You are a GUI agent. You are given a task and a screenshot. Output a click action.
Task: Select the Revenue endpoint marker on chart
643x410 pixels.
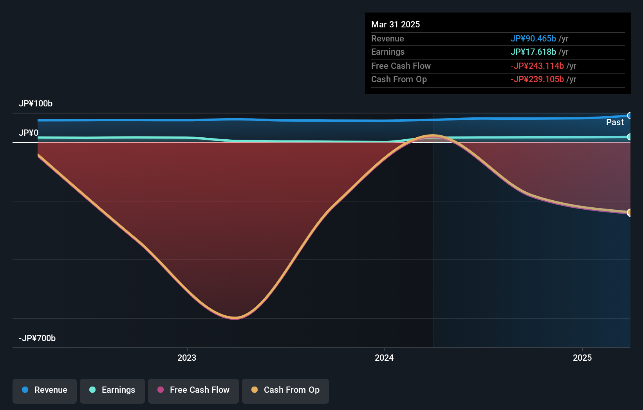coord(629,116)
